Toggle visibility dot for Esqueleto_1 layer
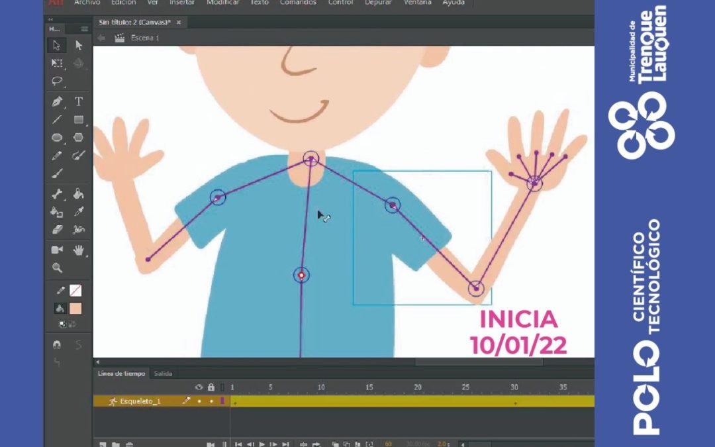This screenshot has width=715, height=447. click(199, 401)
